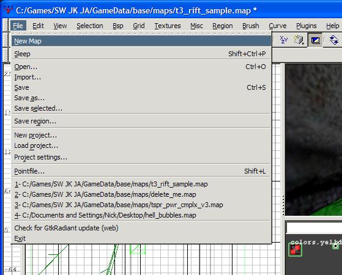This screenshot has height=275, width=342.
Task: Open the Selection menu
Action: pos(90,26)
